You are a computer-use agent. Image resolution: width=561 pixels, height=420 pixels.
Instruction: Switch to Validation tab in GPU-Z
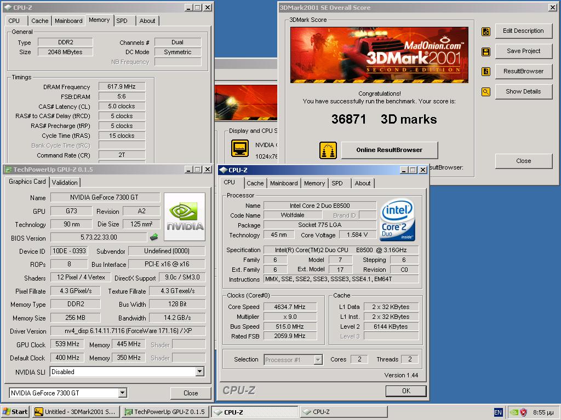point(65,183)
